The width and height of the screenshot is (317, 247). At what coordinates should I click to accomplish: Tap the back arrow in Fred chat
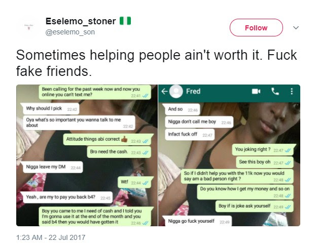pyautogui.click(x=164, y=92)
